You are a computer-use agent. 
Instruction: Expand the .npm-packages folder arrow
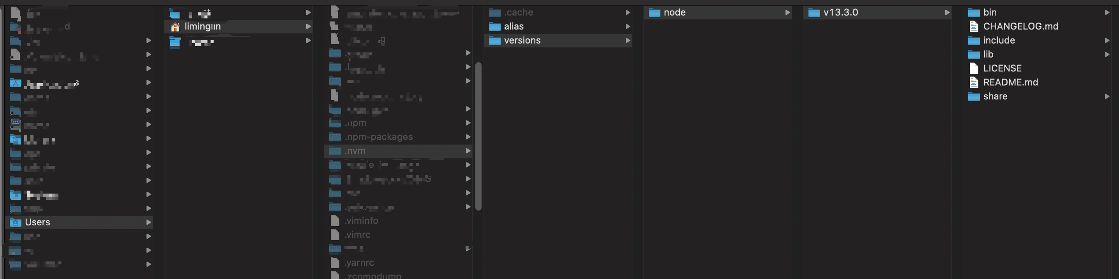(468, 137)
